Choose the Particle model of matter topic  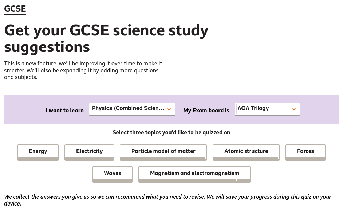click(163, 151)
